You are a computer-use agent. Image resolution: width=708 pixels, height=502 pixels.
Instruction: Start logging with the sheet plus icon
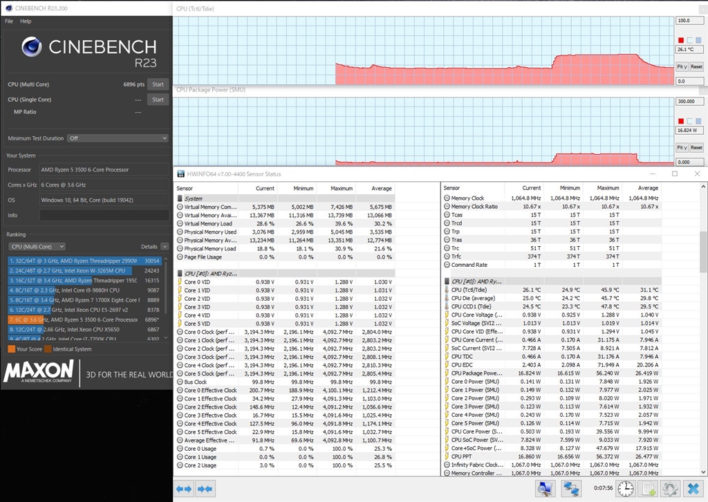649,489
